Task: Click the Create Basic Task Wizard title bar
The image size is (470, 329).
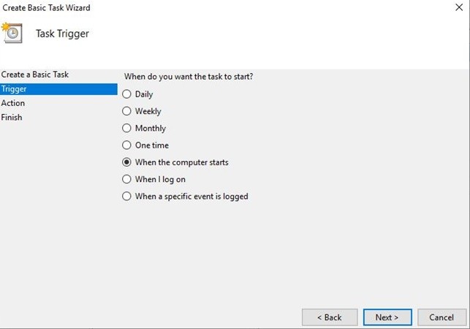Action: [219, 8]
